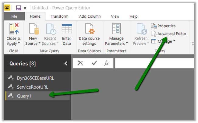Screen dimensions: 198x123
Task: Open the Advanced Editor
Action: pyautogui.click(x=169, y=33)
